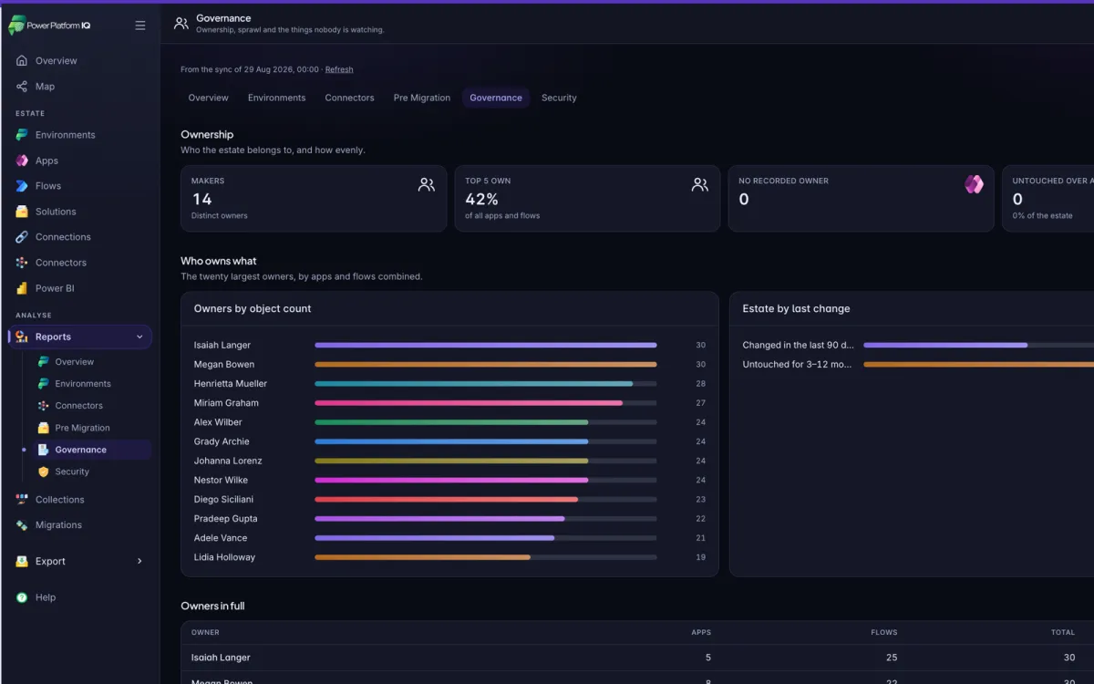Open Overview home icon in sidebar

click(22, 60)
